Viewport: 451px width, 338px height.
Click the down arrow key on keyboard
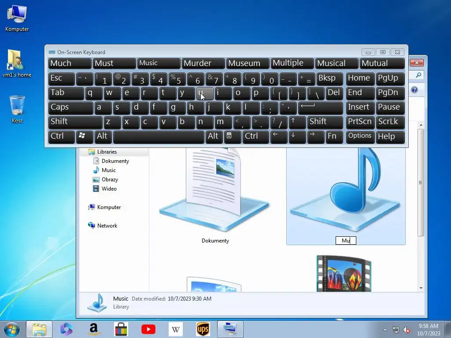click(297, 137)
